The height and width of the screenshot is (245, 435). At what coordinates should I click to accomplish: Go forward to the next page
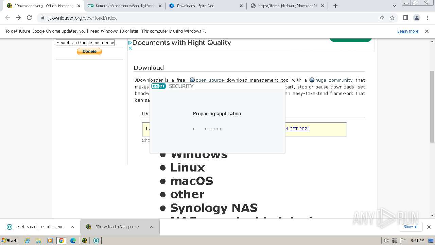pyautogui.click(x=18, y=18)
